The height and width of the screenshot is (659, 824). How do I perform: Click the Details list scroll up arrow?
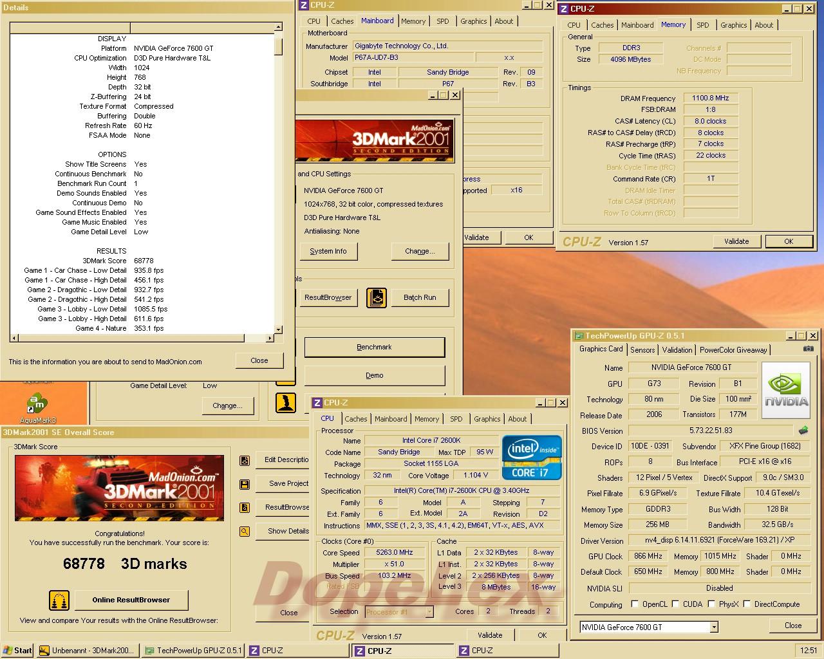point(278,28)
